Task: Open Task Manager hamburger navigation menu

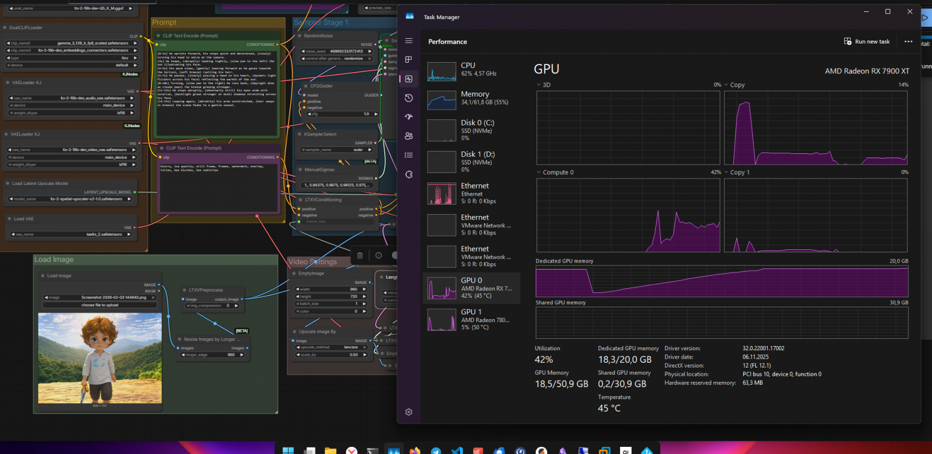Action: coord(409,41)
